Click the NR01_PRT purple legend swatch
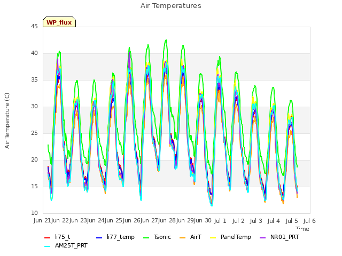342x256 pixels. [263, 238]
